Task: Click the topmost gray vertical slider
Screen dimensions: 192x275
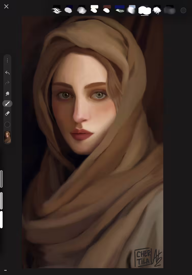Action: pyautogui.click(x=2, y=179)
